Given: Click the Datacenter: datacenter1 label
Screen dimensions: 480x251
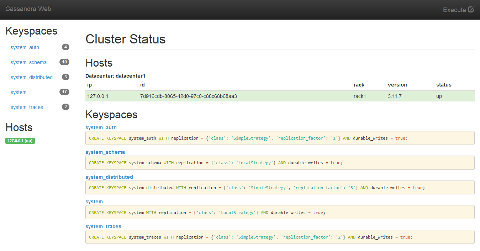Looking at the screenshot, I should coord(115,76).
